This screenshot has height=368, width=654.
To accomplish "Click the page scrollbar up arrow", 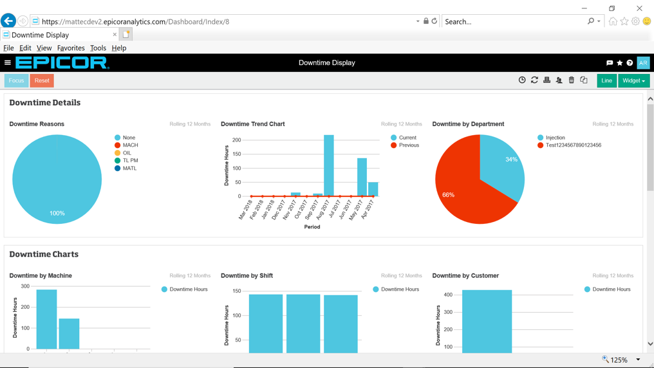I will 650,99.
